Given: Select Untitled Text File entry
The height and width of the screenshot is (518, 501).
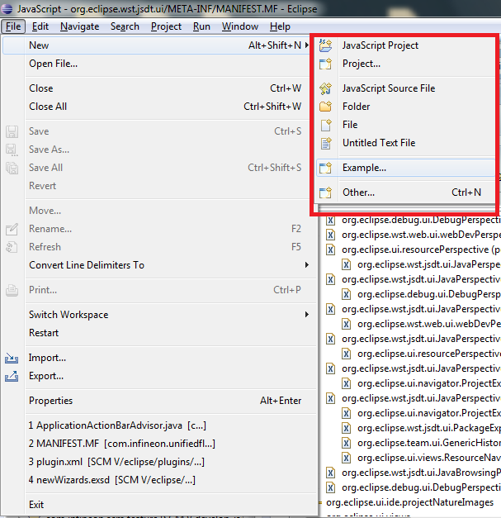Looking at the screenshot, I should pos(405,143).
